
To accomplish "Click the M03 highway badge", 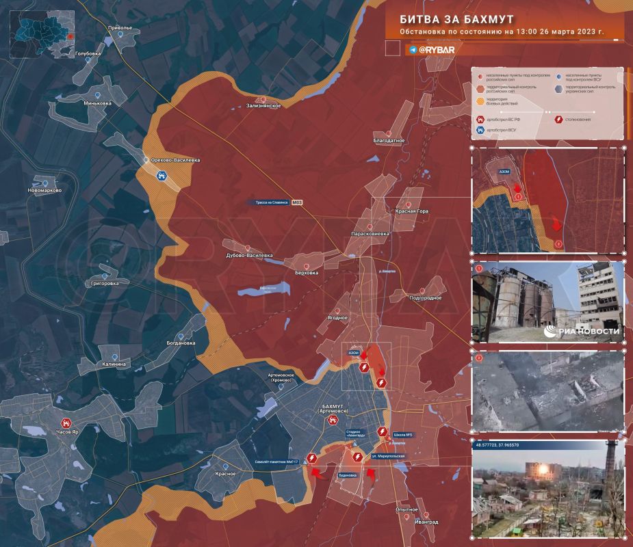I will point(296,202).
